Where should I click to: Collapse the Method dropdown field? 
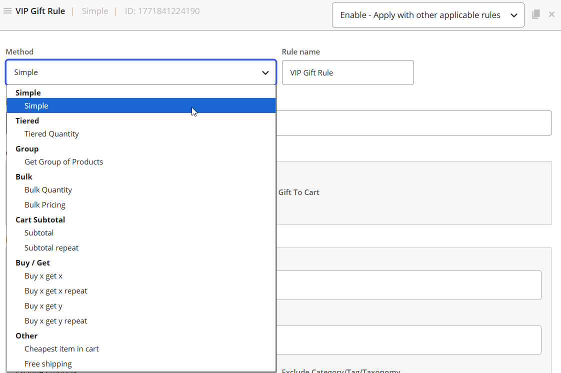[x=141, y=72]
